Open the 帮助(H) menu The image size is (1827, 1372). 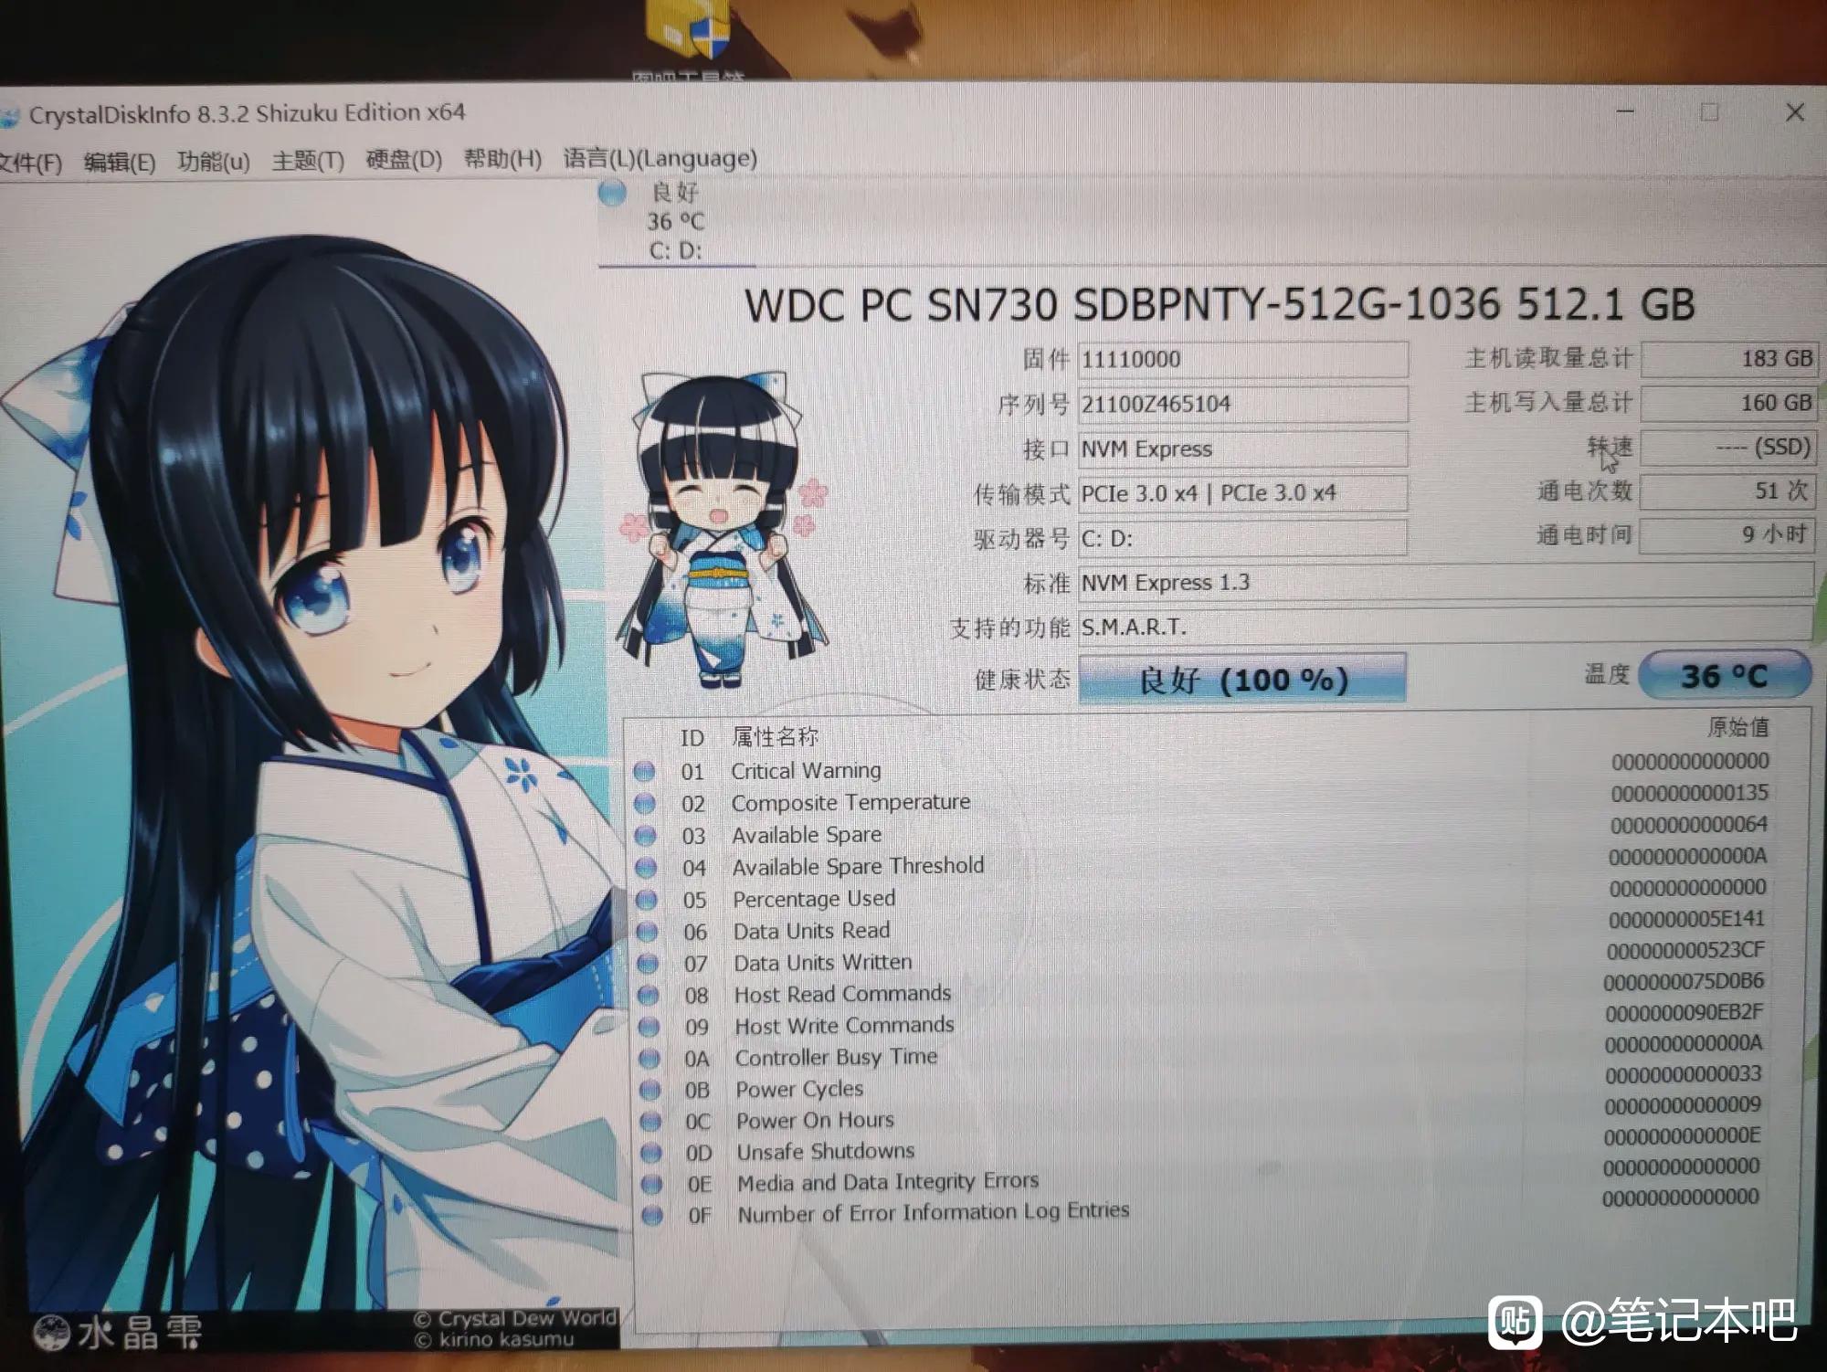pos(502,160)
